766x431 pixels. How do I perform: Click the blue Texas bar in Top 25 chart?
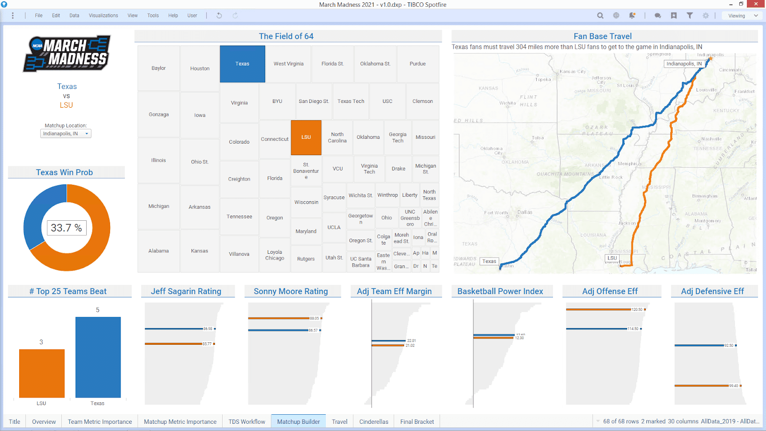(98, 357)
